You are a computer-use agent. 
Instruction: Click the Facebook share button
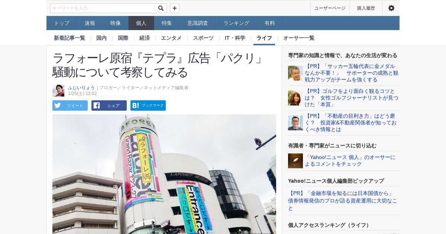[x=109, y=105]
